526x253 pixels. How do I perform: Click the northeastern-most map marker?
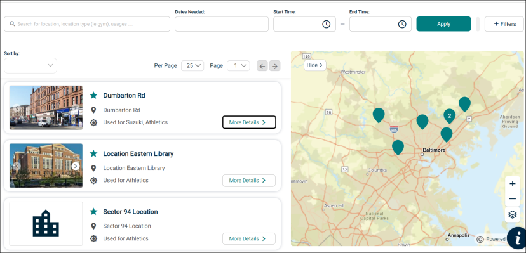(x=464, y=104)
